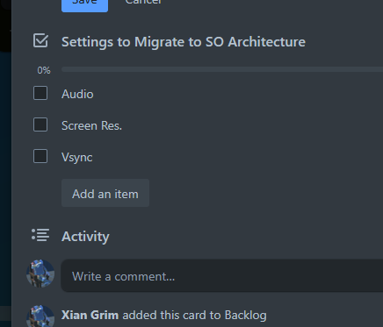Click Cancel next to Save
The width and height of the screenshot is (383, 327).
143,3
